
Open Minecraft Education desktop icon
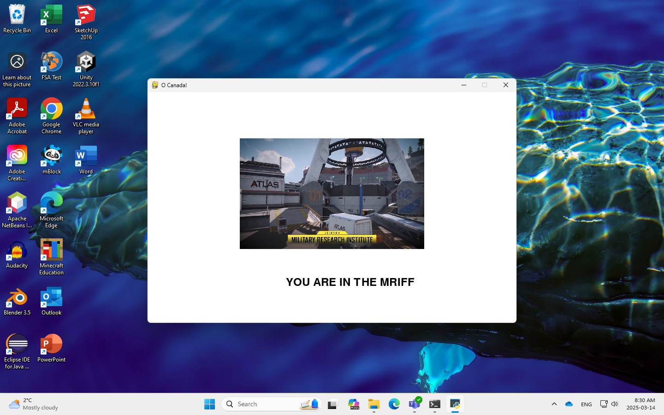pos(51,257)
